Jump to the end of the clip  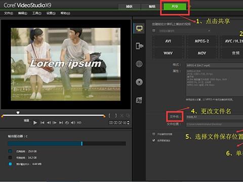click(61, 123)
